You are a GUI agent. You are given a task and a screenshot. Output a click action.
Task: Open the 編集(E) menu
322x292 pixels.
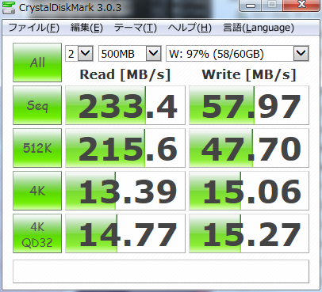click(86, 28)
